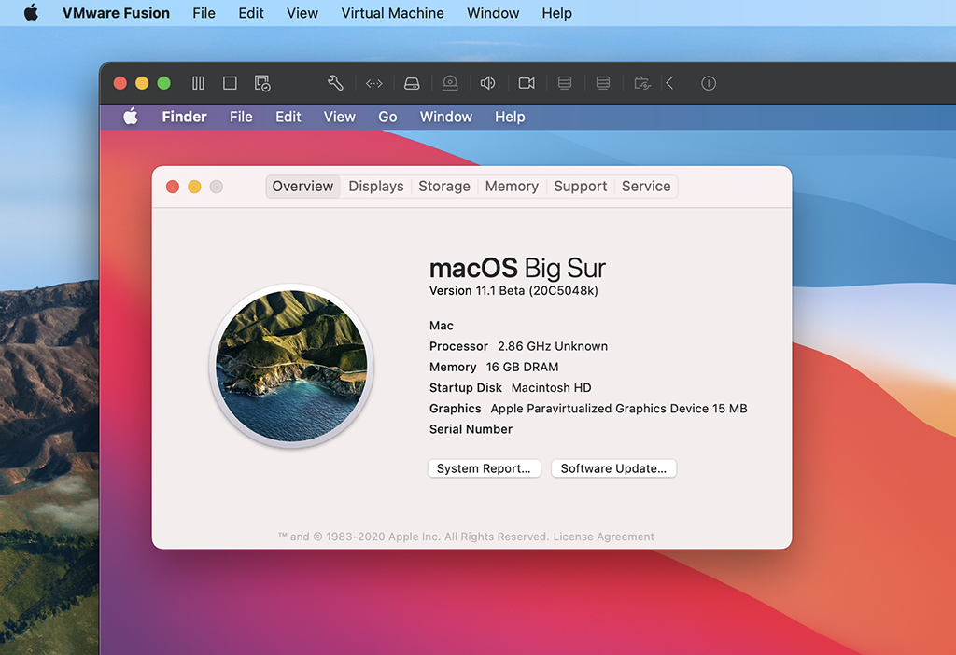
Task: Open the Virtual Machine menu
Action: (x=392, y=13)
